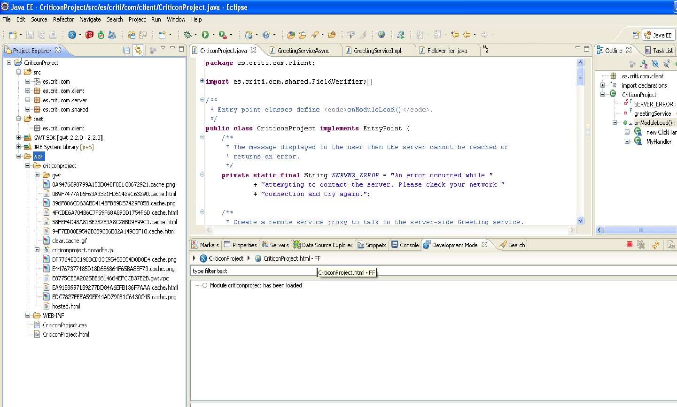Click the New wizard toolbar icon
The width and height of the screenshot is (677, 407).
click(x=13, y=35)
